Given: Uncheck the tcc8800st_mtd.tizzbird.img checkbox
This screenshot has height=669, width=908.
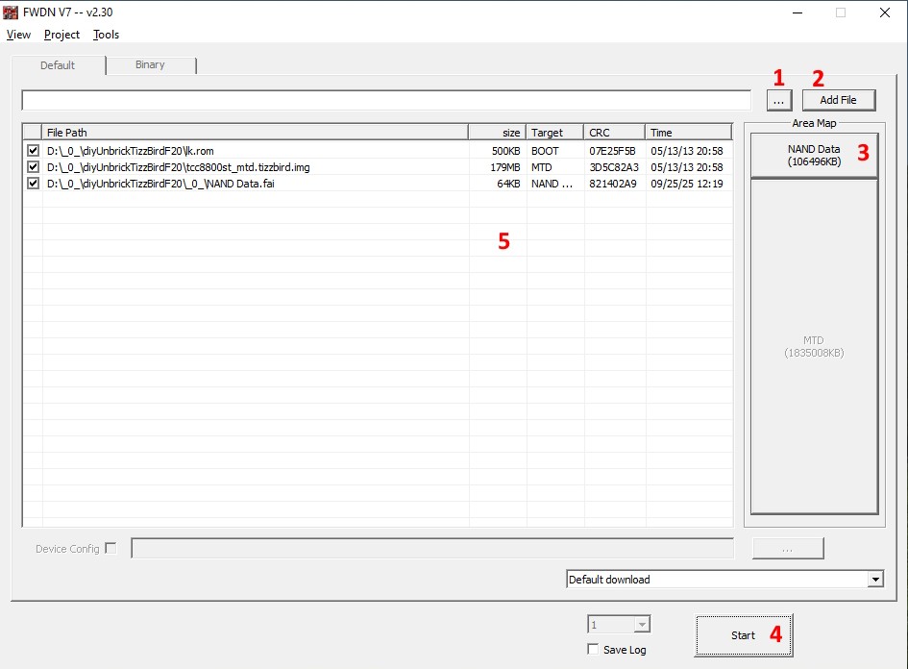Looking at the screenshot, I should point(34,167).
